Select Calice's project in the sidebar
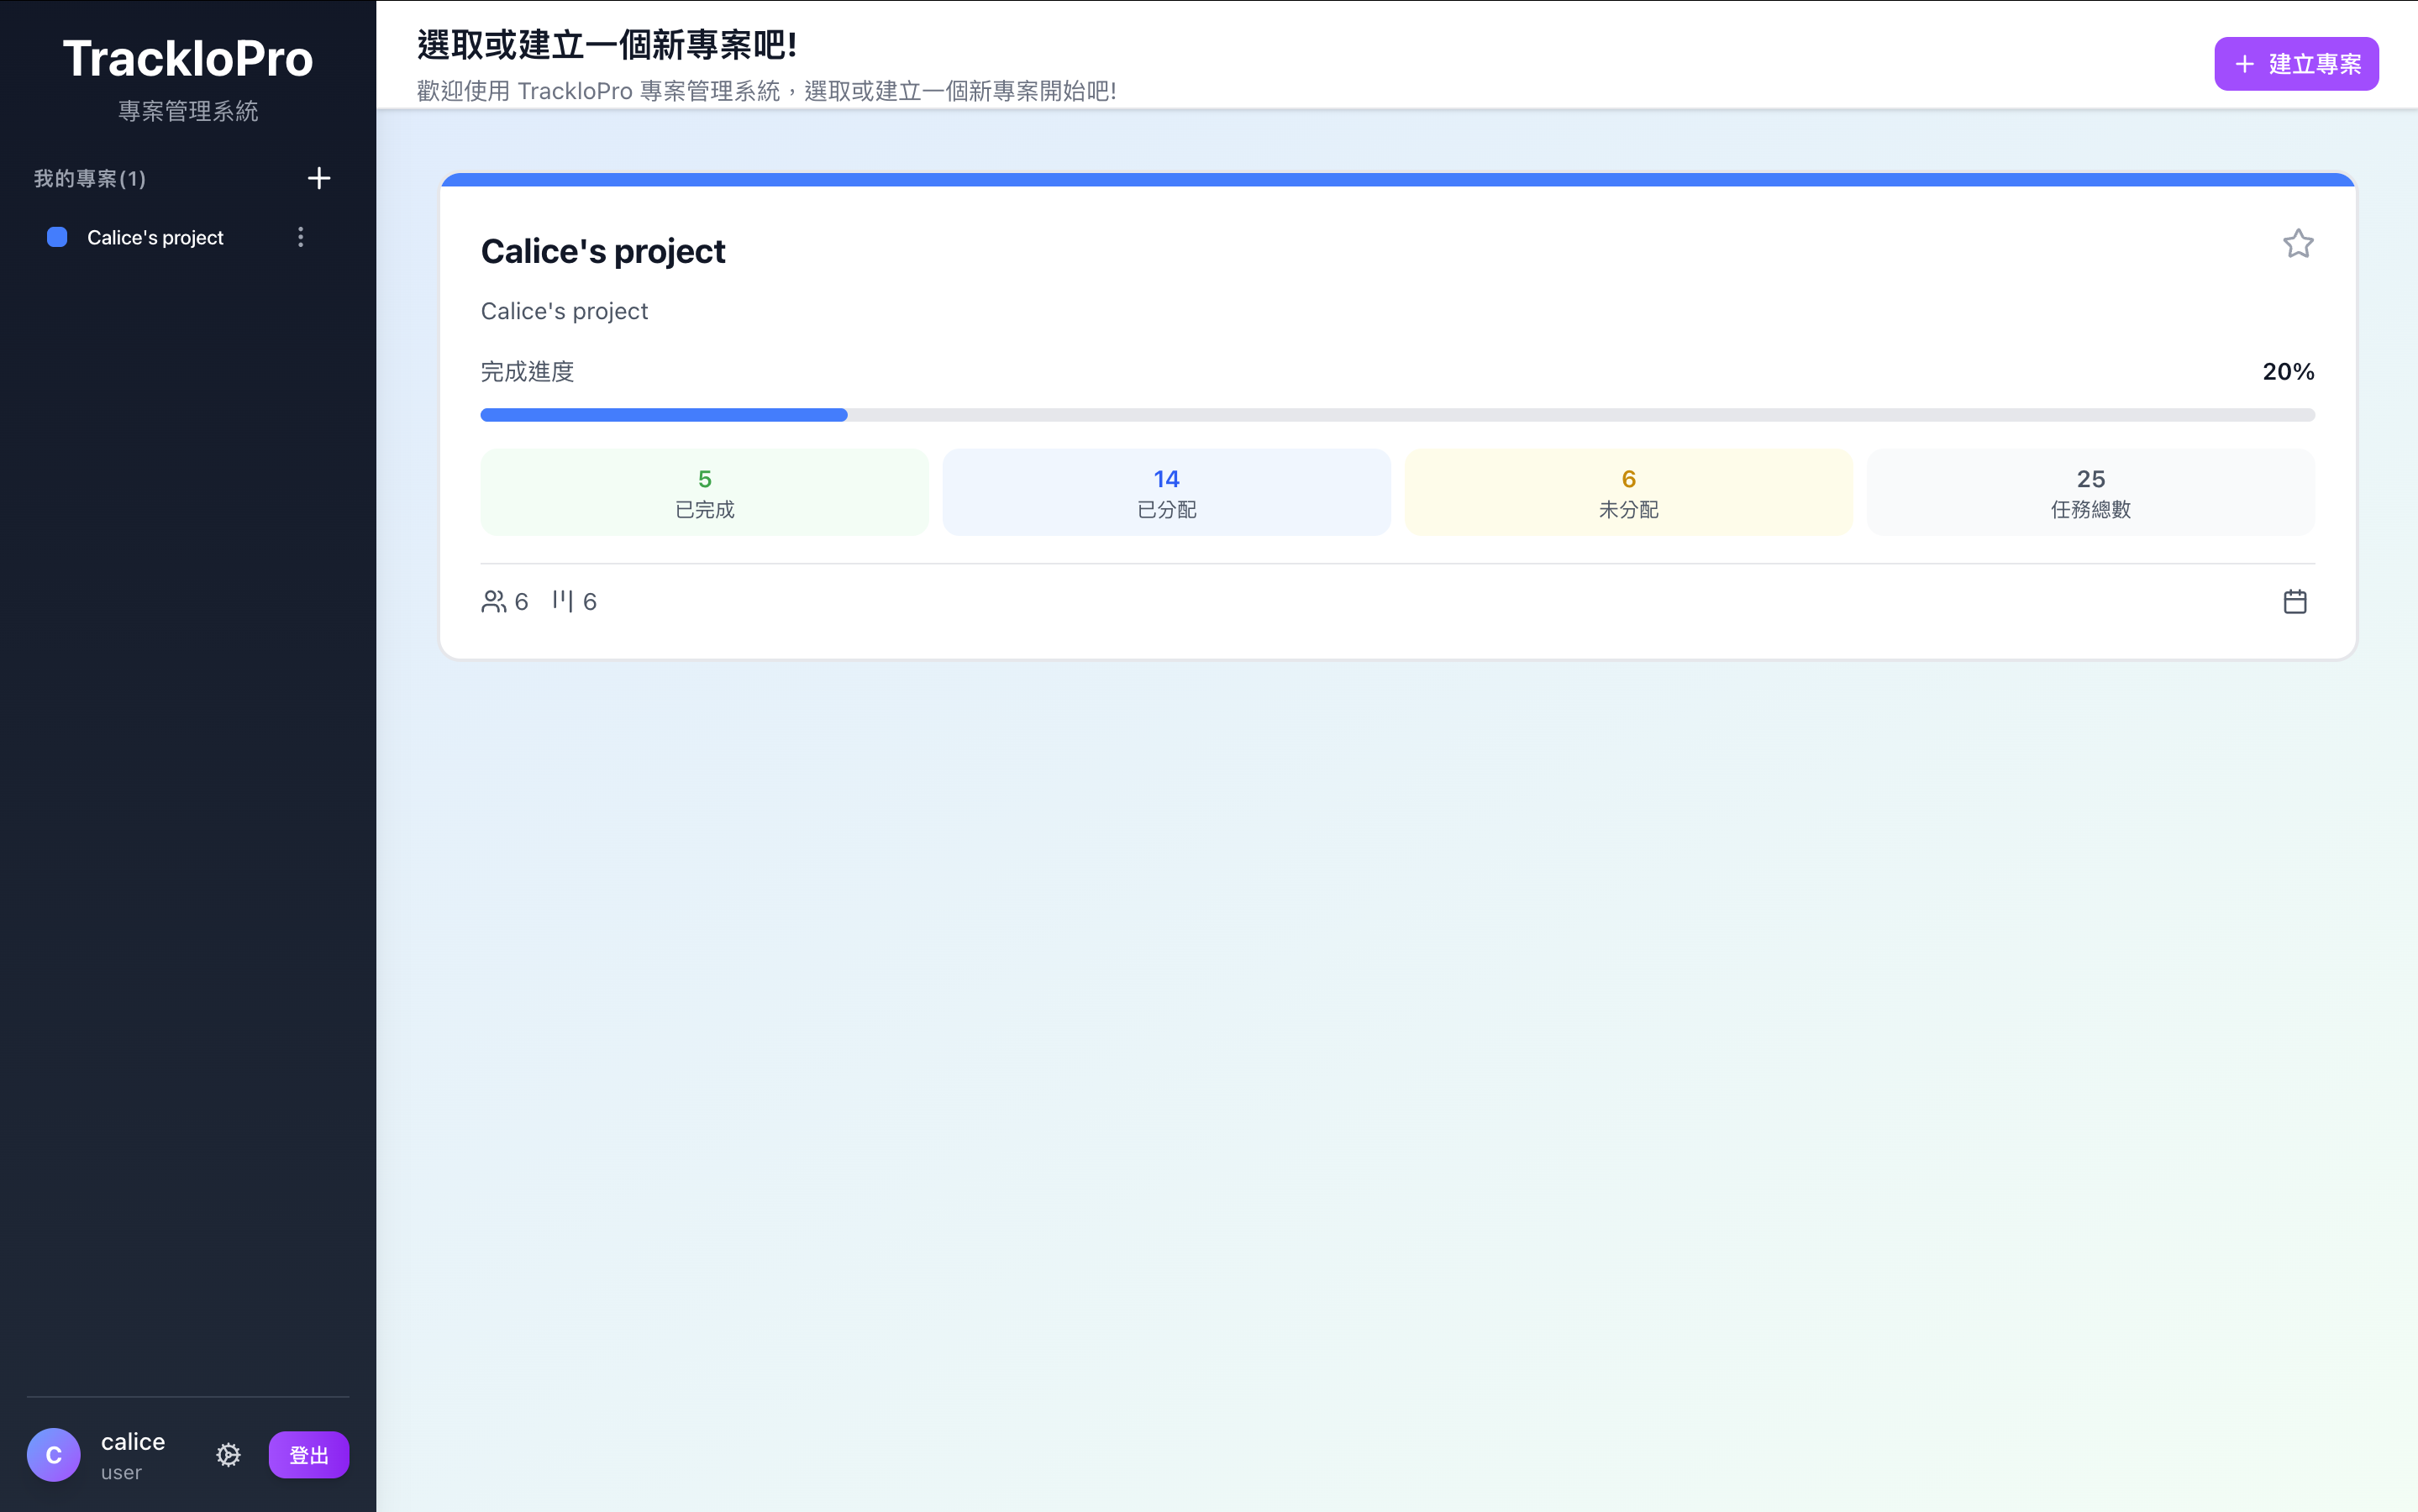Viewport: 2418px width, 1512px height. (x=154, y=237)
